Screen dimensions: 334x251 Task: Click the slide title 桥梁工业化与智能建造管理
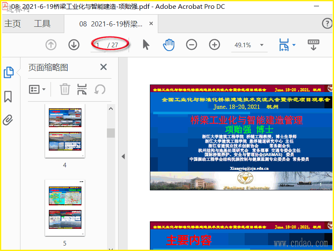pyautogui.click(x=246, y=120)
